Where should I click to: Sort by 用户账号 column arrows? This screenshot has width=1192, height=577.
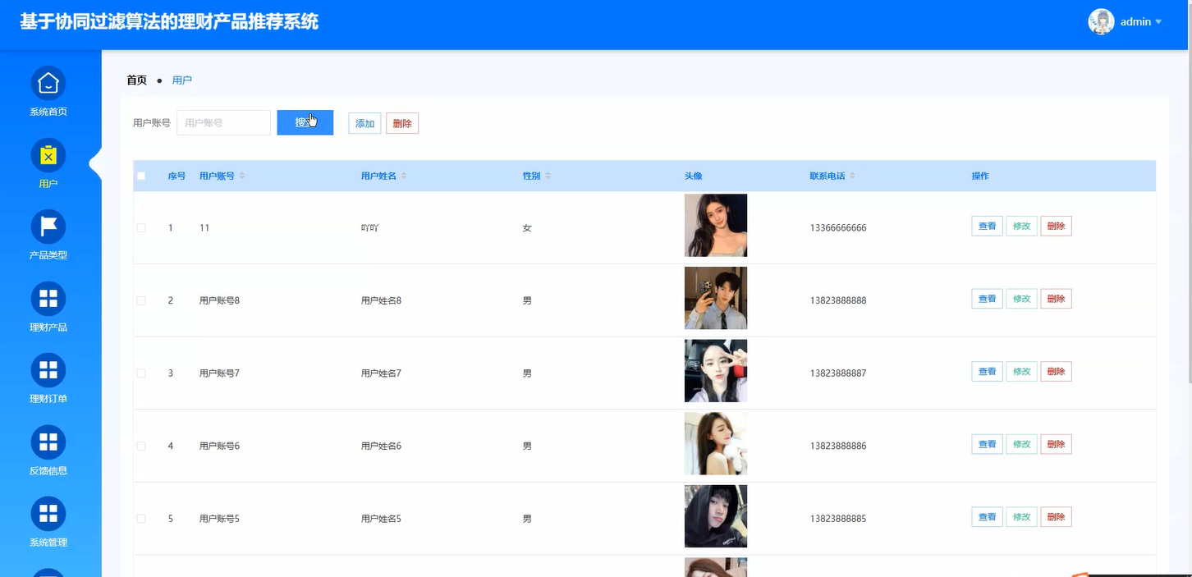242,176
